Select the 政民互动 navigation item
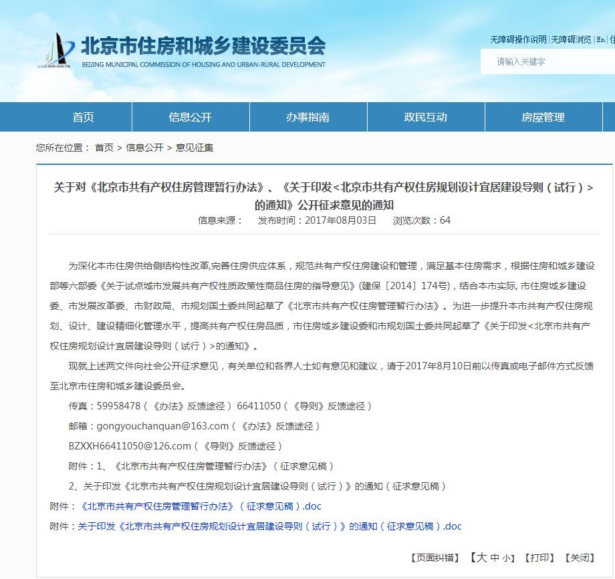The image size is (615, 579). 425,117
